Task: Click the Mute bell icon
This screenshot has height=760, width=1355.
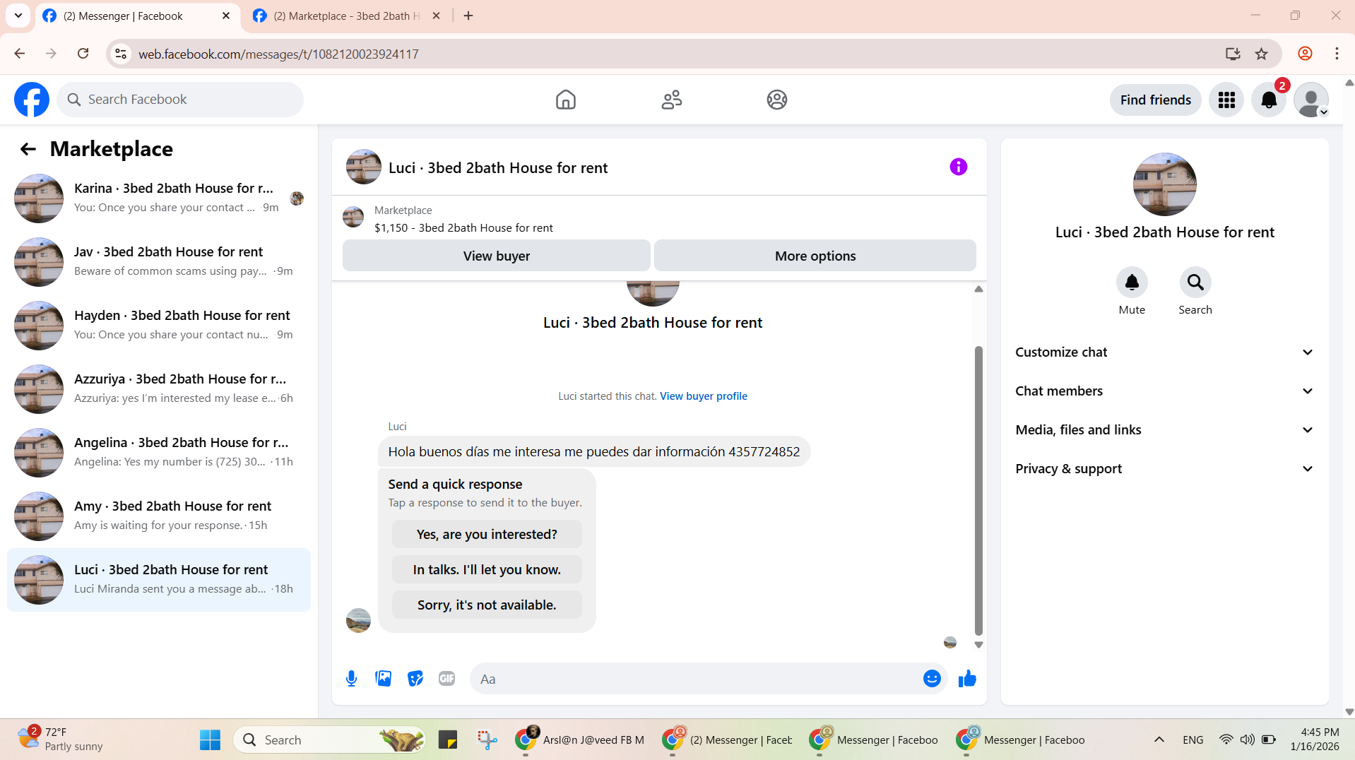Action: click(1132, 283)
